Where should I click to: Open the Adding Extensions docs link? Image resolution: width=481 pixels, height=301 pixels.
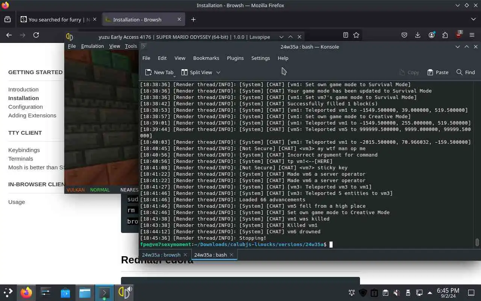[x=32, y=115]
